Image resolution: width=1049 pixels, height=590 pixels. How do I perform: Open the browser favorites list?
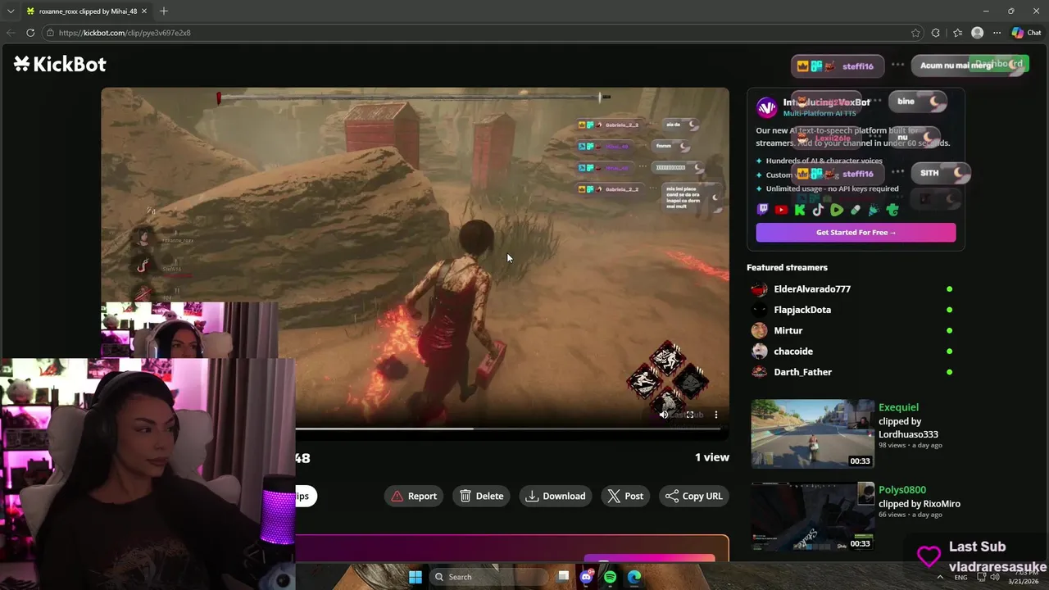point(957,33)
